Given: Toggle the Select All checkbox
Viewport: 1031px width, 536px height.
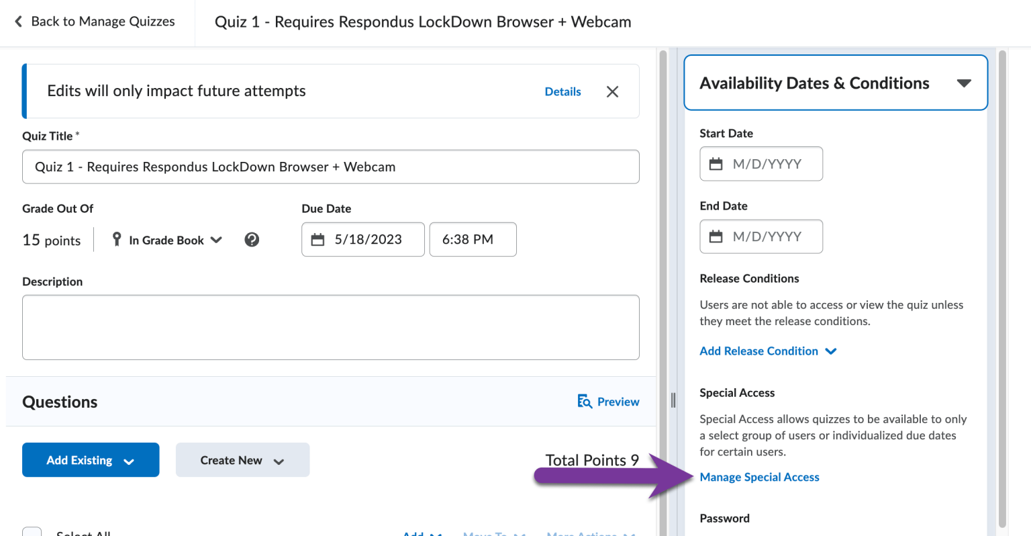Looking at the screenshot, I should (32, 533).
